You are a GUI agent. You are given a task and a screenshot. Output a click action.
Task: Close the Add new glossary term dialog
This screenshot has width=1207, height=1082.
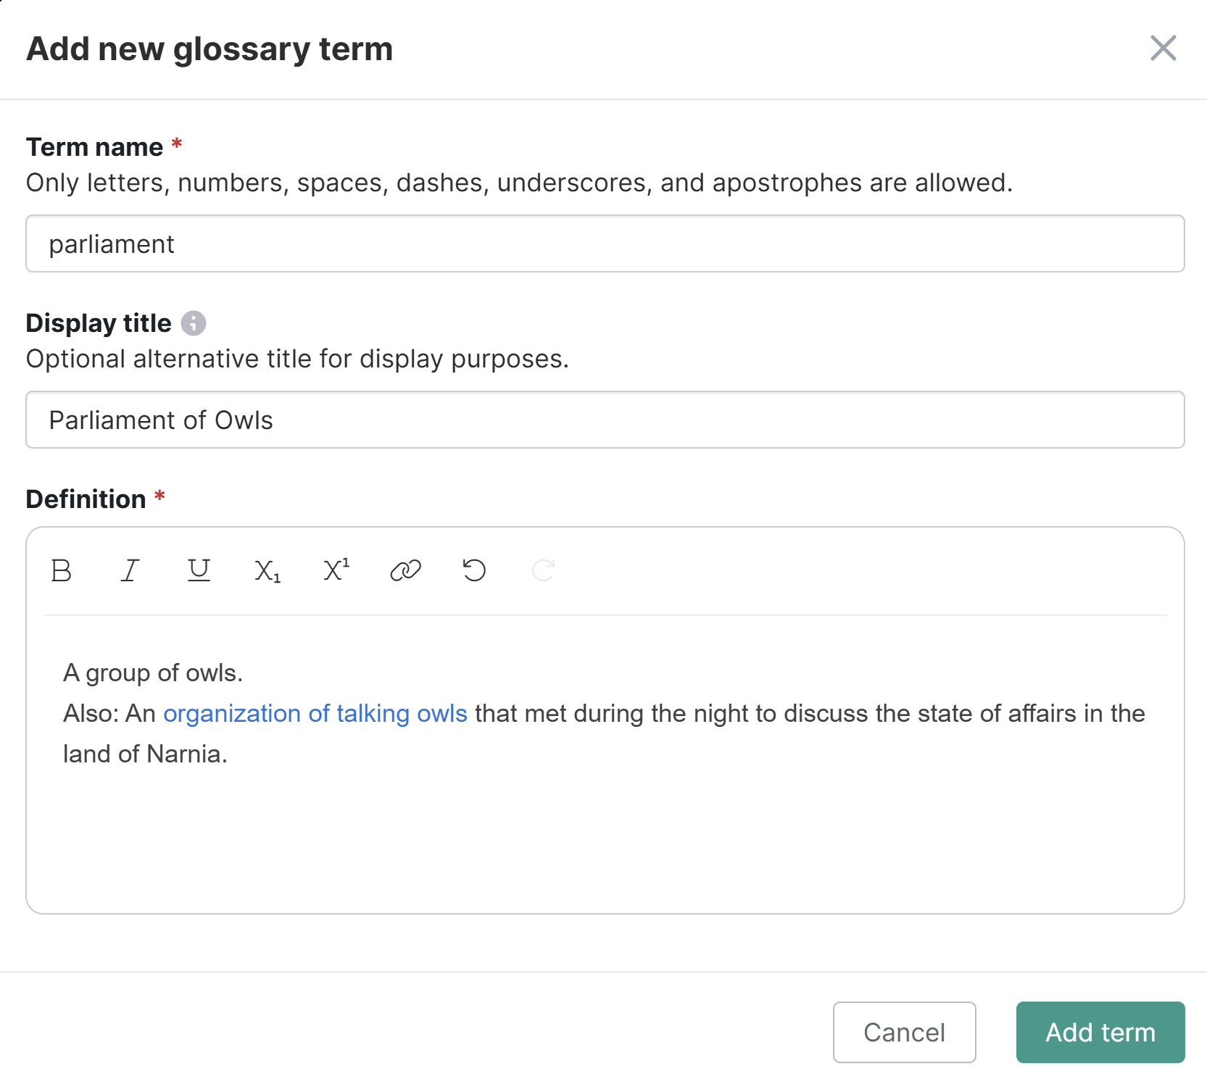tap(1163, 49)
